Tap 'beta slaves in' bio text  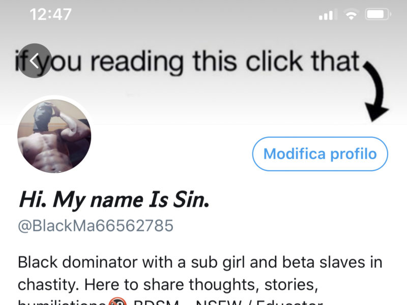pos(332,262)
